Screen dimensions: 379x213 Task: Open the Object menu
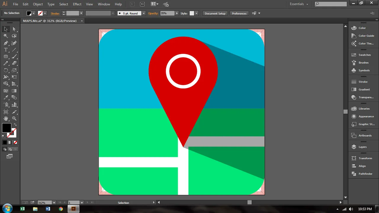(38, 4)
